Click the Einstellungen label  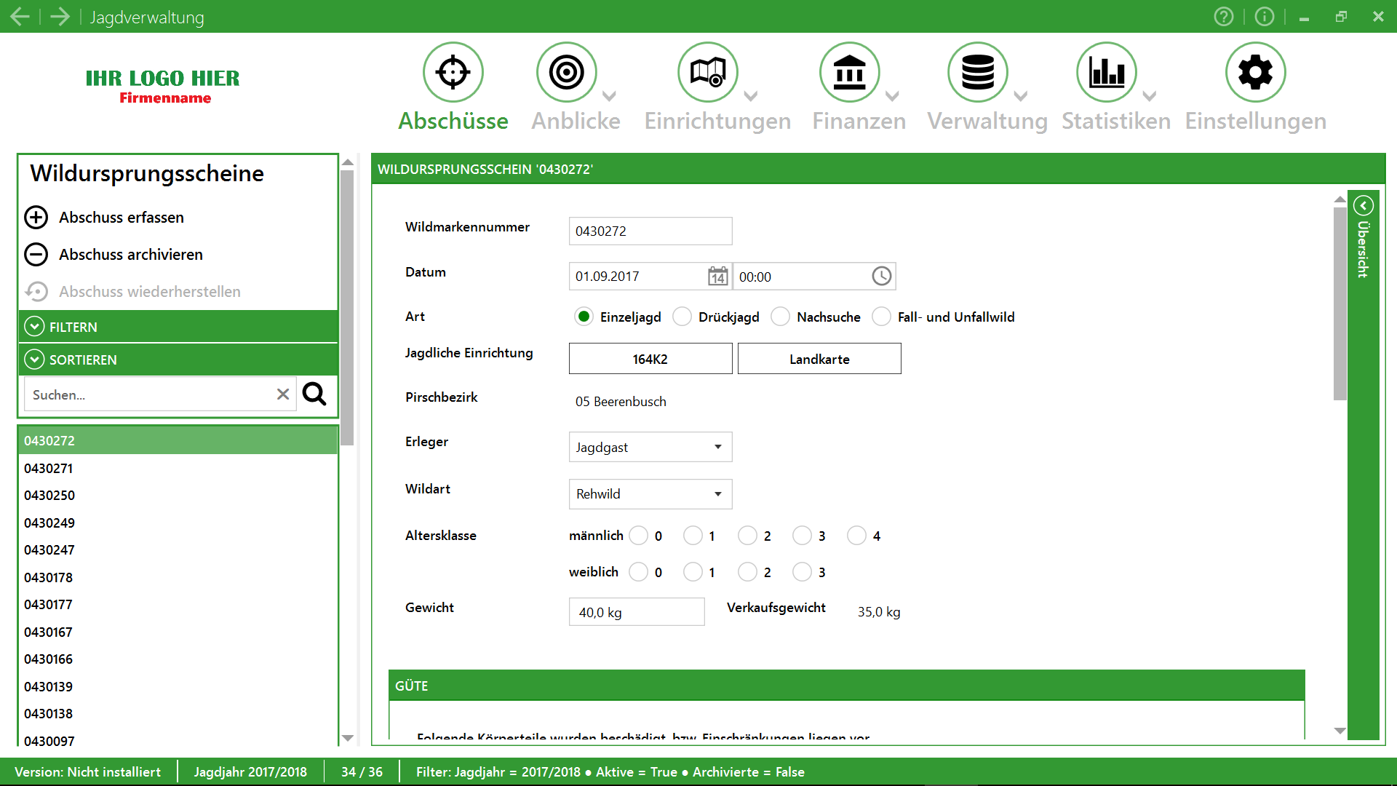pyautogui.click(x=1255, y=121)
